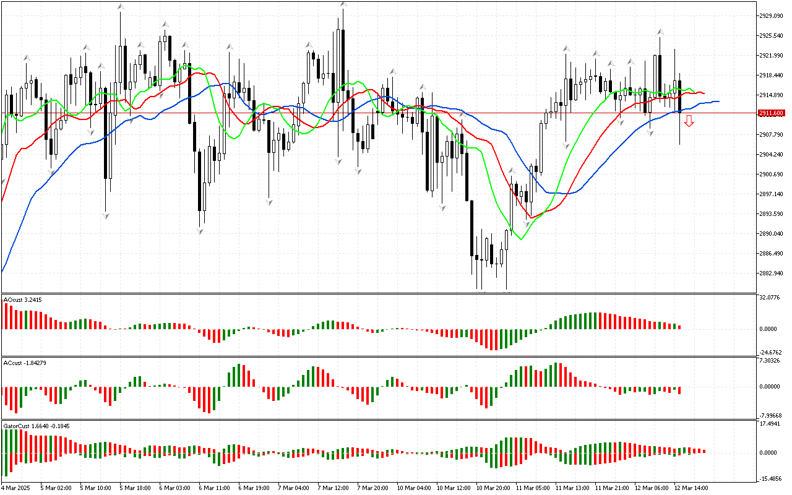Click the AOcust 3.2415 indicator label
Viewport: 792px width, 495px height.
point(23,300)
